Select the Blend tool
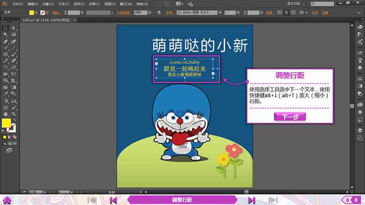Viewport: 365px width, 205px height. (x=14, y=94)
